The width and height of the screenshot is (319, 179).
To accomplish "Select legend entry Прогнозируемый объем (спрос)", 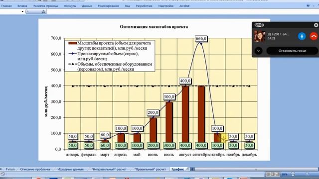I will [x=104, y=56].
